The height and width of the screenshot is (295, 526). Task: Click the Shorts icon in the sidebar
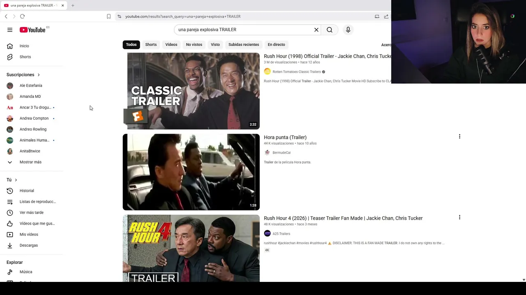click(x=10, y=57)
